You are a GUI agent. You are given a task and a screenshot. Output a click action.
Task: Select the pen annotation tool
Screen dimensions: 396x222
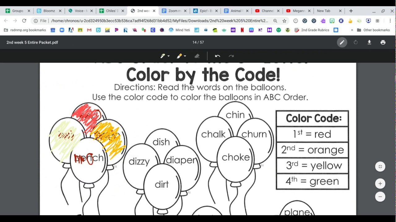(163, 56)
